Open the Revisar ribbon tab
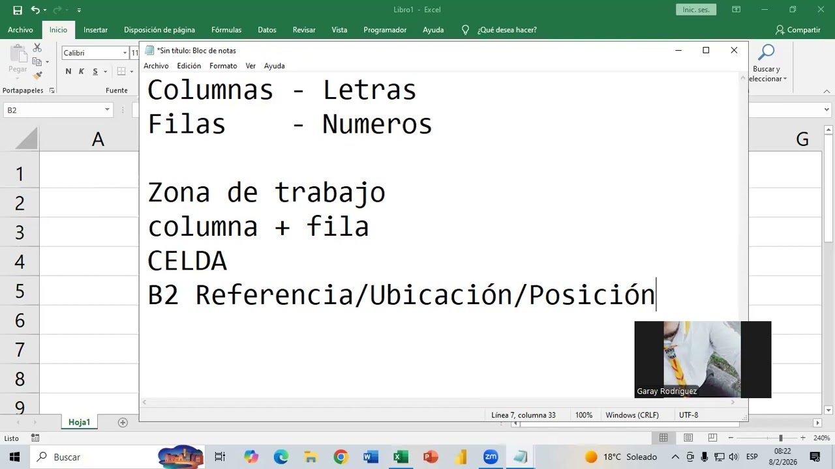Image resolution: width=835 pixels, height=469 pixels. (x=304, y=30)
